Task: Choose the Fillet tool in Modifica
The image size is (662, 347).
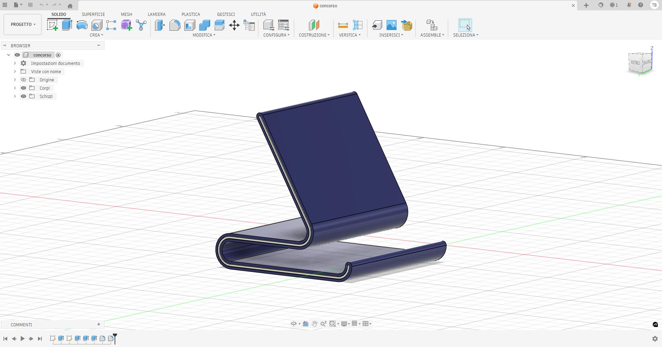Action: [x=175, y=25]
